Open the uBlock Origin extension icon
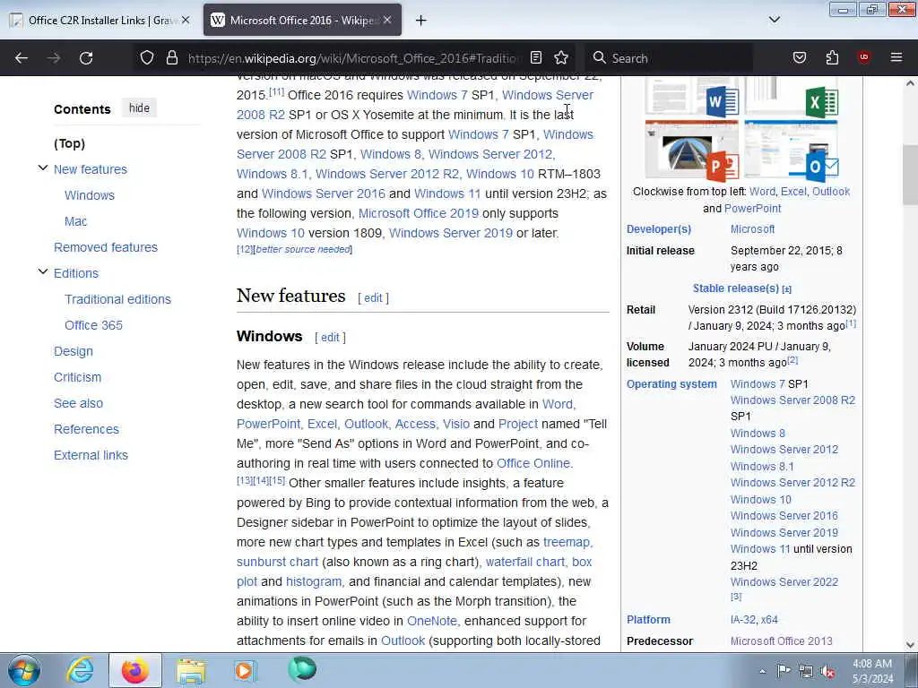This screenshot has width=918, height=688. (863, 57)
